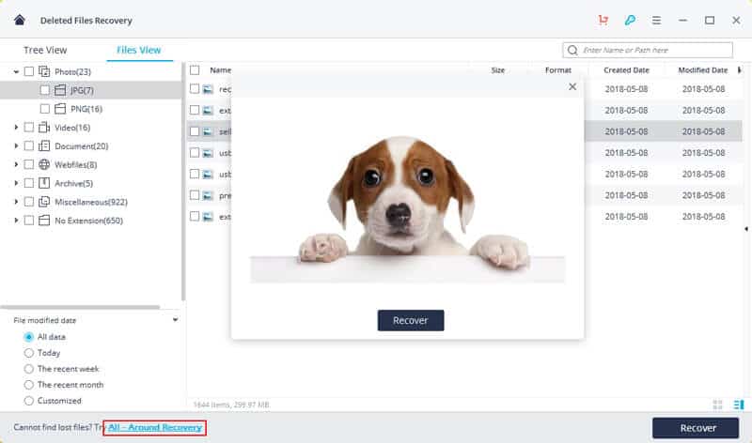Screen dimensions: 752x443
Task: Tick the No Extension(650) checkbox
Action: coord(29,221)
